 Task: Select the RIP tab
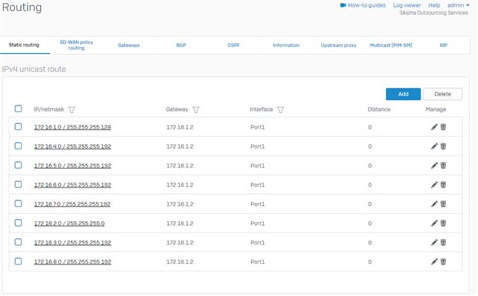pos(444,45)
